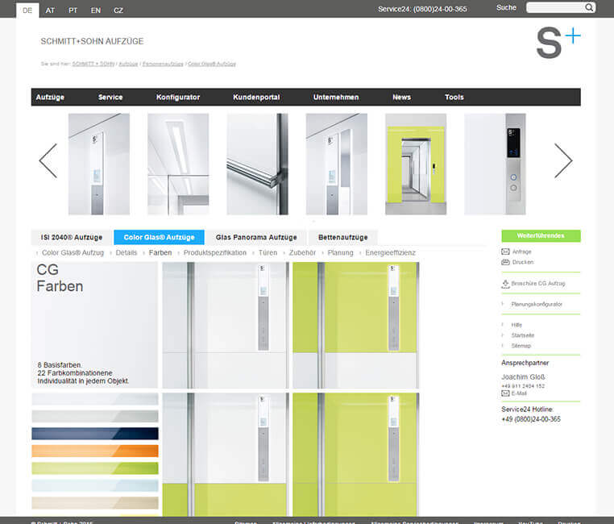Open the Energieeffizienz sub-page
The image size is (614, 524).
pyautogui.click(x=391, y=252)
